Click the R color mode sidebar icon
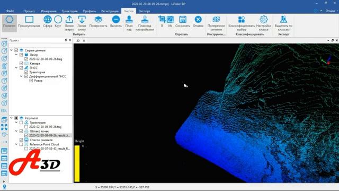The width and height of the screenshot is (339, 191). 4,73
